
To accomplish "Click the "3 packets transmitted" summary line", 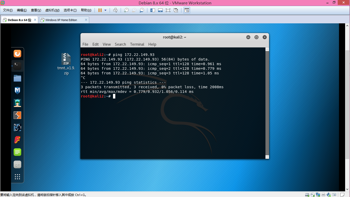I will click(x=152, y=87).
